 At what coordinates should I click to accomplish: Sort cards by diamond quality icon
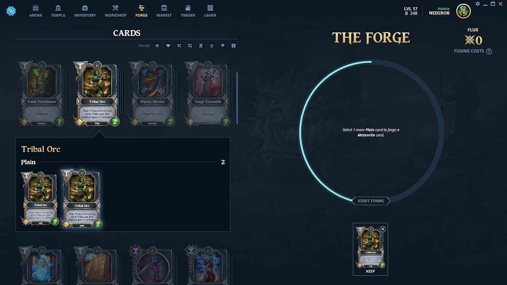click(223, 46)
